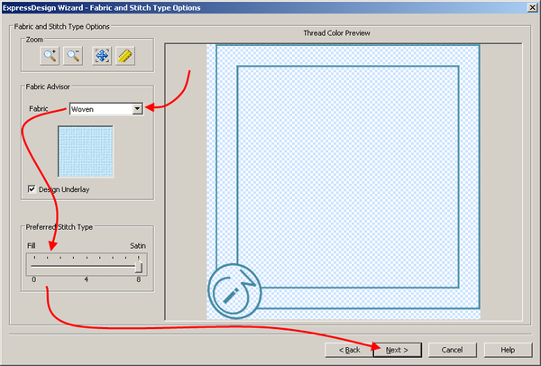
Task: Click the Next button
Action: 397,350
